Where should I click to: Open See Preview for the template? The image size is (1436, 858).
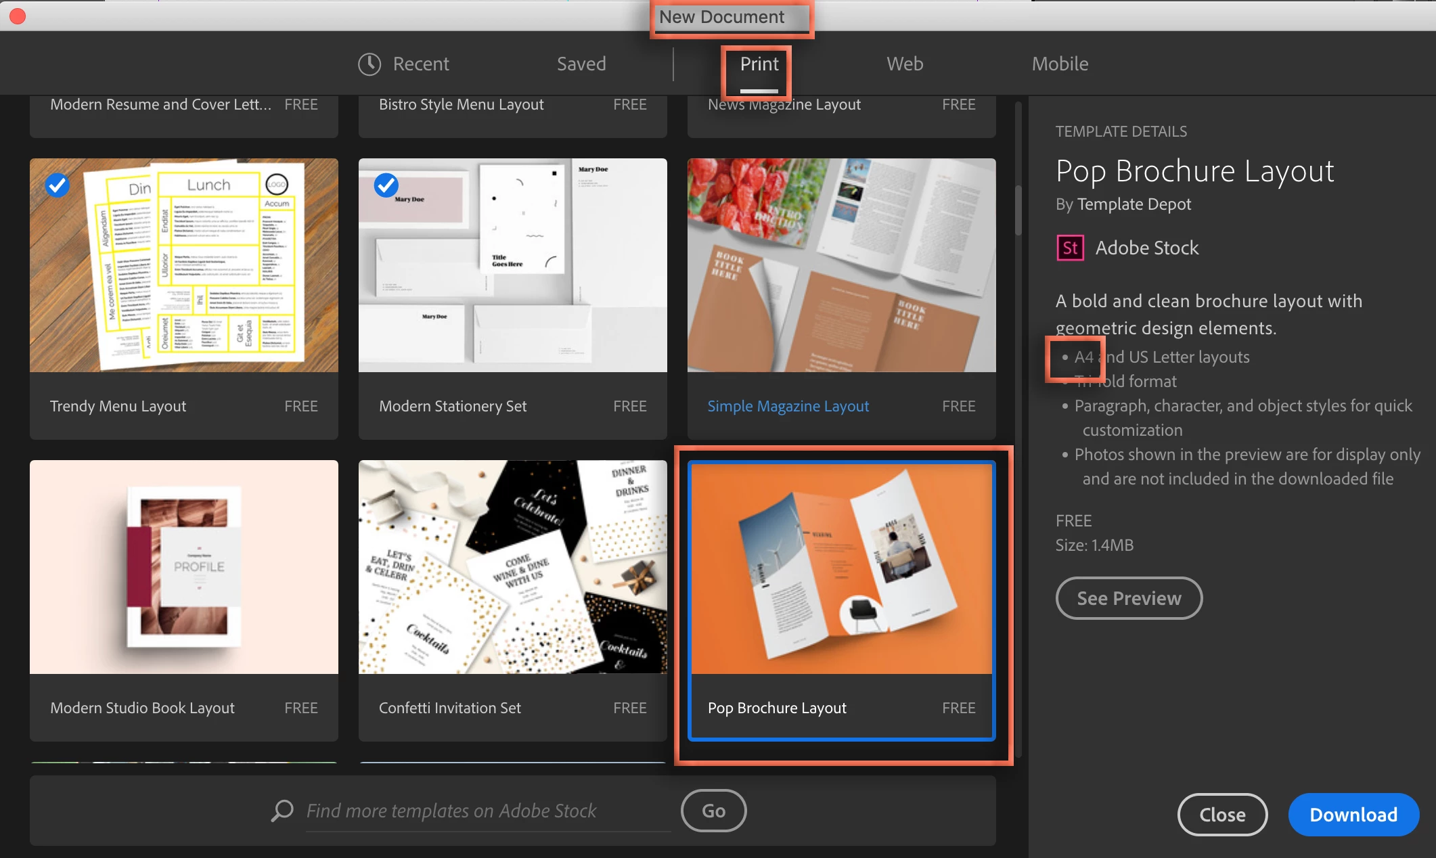tap(1128, 598)
